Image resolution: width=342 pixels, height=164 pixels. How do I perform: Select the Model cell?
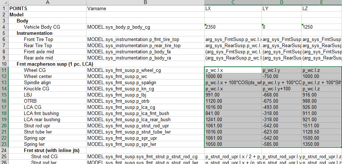click(x=47, y=15)
